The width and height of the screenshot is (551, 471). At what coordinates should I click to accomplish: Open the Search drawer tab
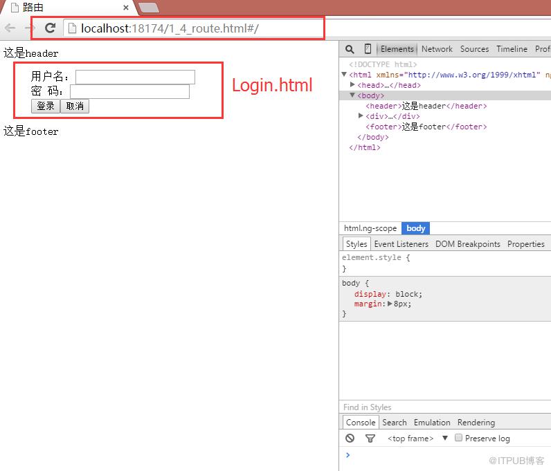(395, 422)
